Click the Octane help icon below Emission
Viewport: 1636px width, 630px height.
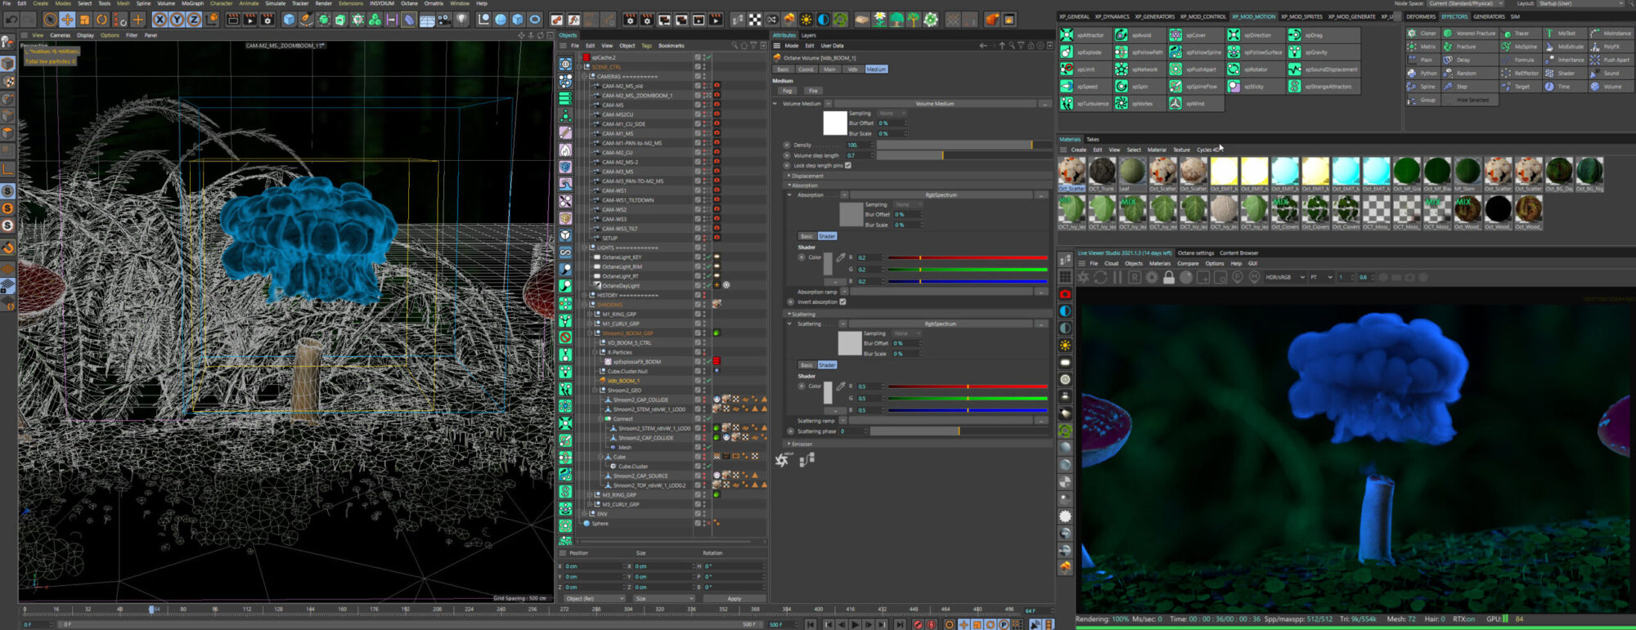click(782, 461)
